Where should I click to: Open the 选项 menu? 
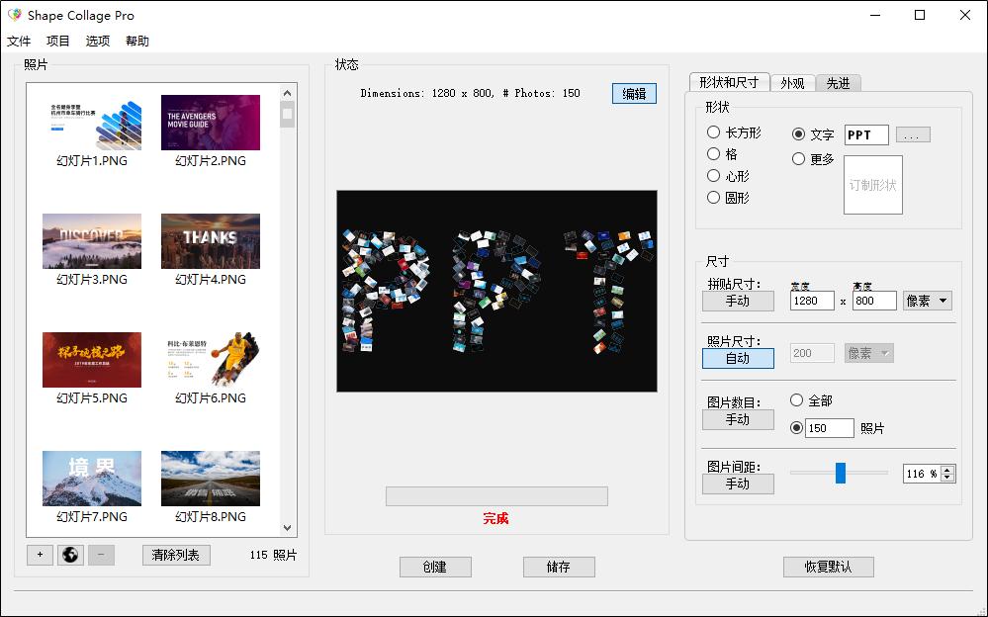pyautogui.click(x=96, y=41)
